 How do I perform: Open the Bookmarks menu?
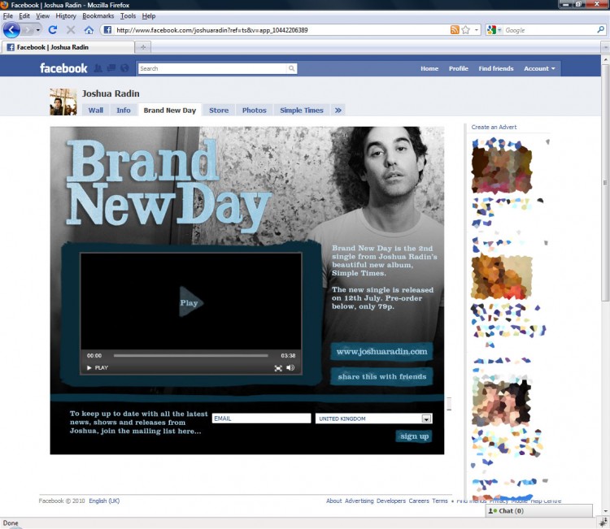pos(98,16)
